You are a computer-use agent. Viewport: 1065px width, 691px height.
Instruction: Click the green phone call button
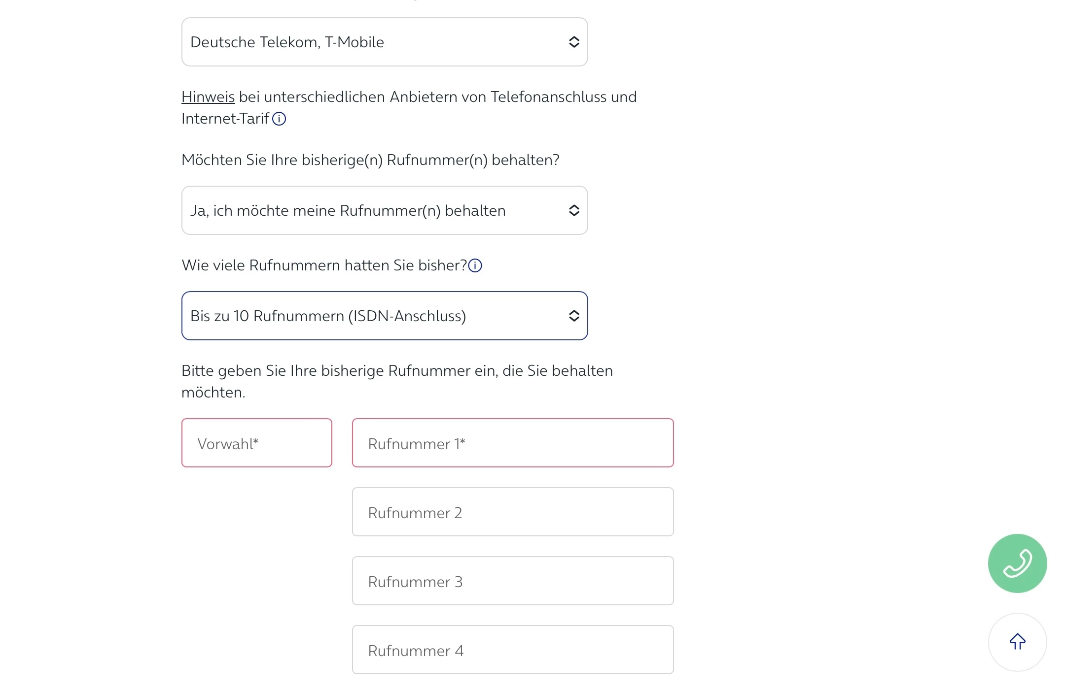tap(1017, 563)
